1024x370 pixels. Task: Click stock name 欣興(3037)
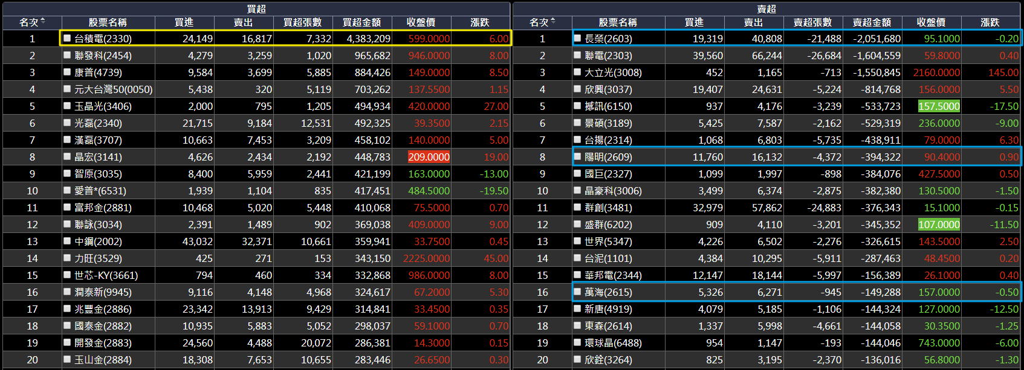pos(608,89)
